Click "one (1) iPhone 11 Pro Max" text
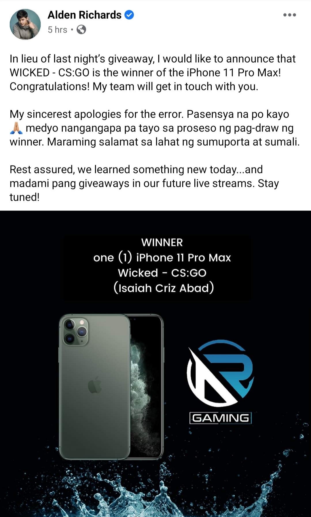Image resolution: width=311 pixels, height=517 pixels. coord(162,257)
